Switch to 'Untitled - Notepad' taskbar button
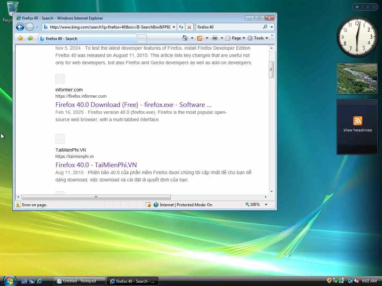382x286 pixels. [80, 281]
